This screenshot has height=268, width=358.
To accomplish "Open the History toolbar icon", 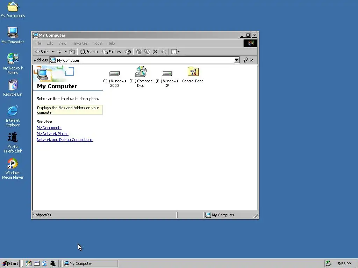I will pos(128,52).
